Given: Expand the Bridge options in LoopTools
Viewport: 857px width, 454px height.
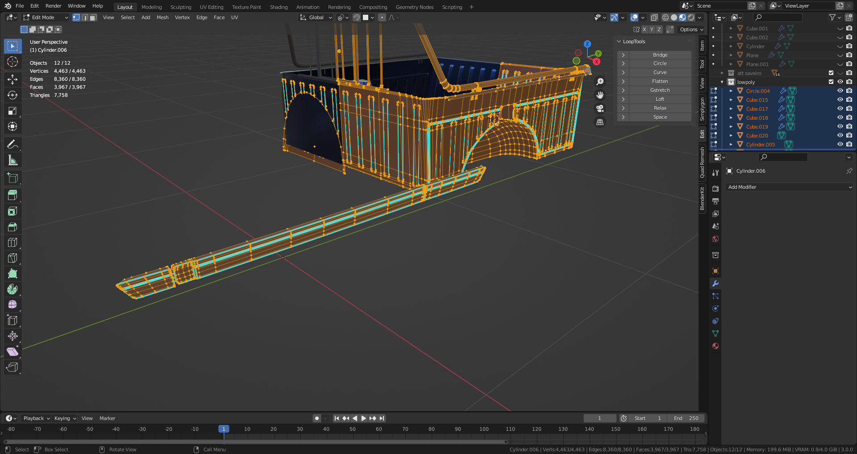Looking at the screenshot, I should [623, 55].
